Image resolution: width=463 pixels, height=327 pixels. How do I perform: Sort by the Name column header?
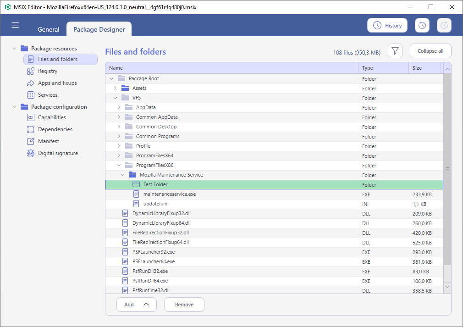coord(232,68)
